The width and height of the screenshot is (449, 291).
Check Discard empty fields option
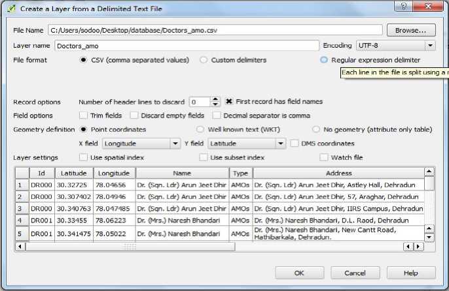tap(134, 115)
